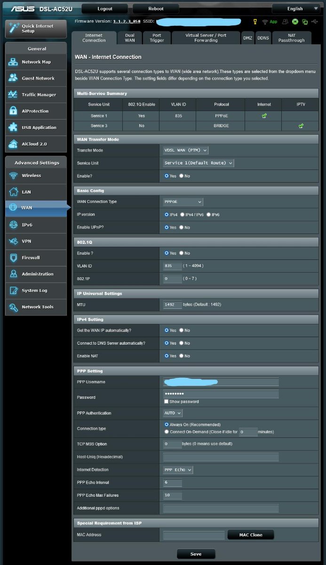Save the WAN settings

point(196,554)
